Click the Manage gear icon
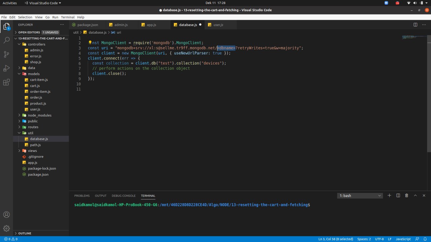Viewport: 431px width, 242px height. click(x=6, y=229)
